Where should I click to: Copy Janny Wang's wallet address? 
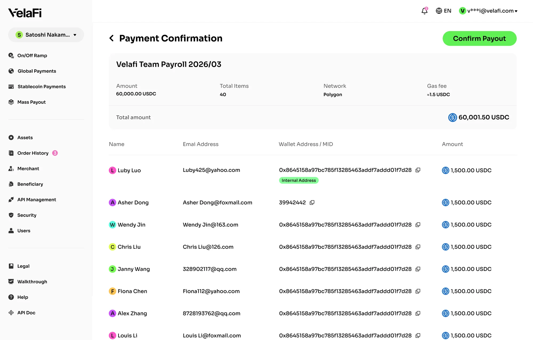(418, 269)
